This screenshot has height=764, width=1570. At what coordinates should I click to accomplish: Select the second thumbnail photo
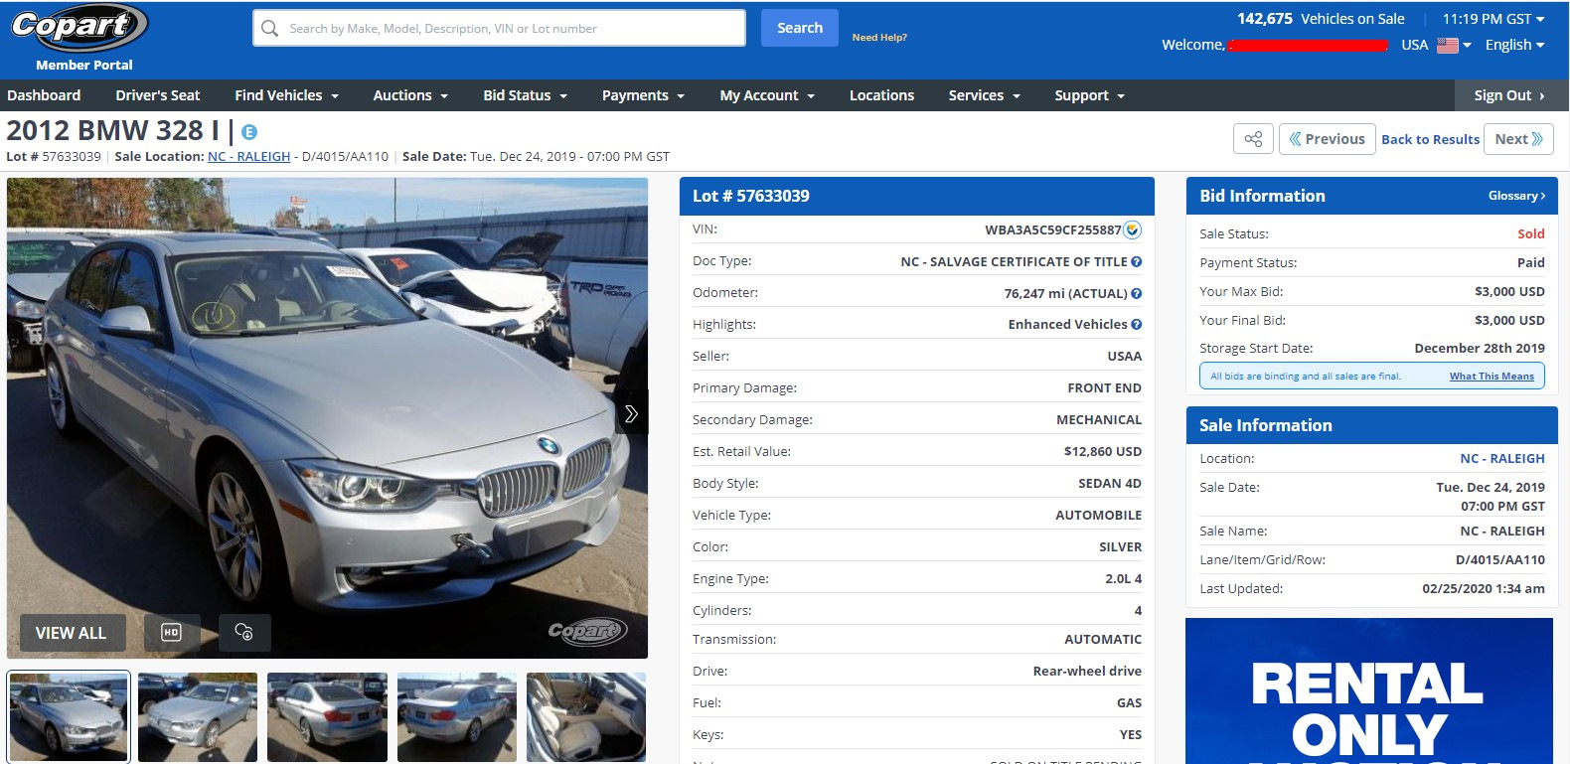[198, 717]
